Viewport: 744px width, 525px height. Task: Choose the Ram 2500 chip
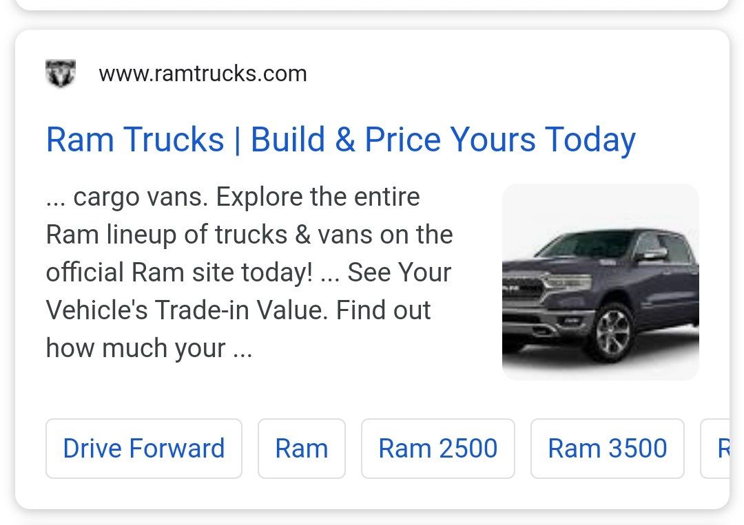pyautogui.click(x=437, y=449)
